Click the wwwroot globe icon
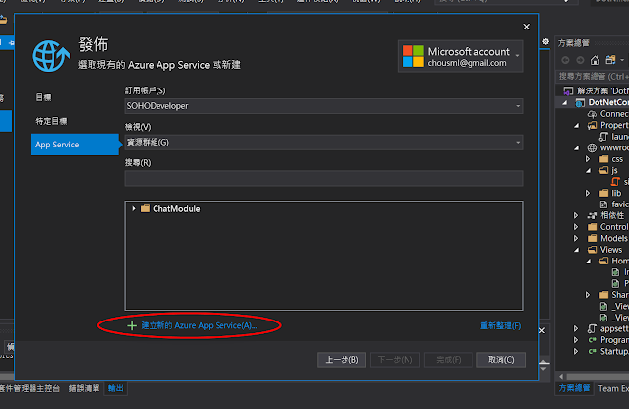 [x=592, y=147]
